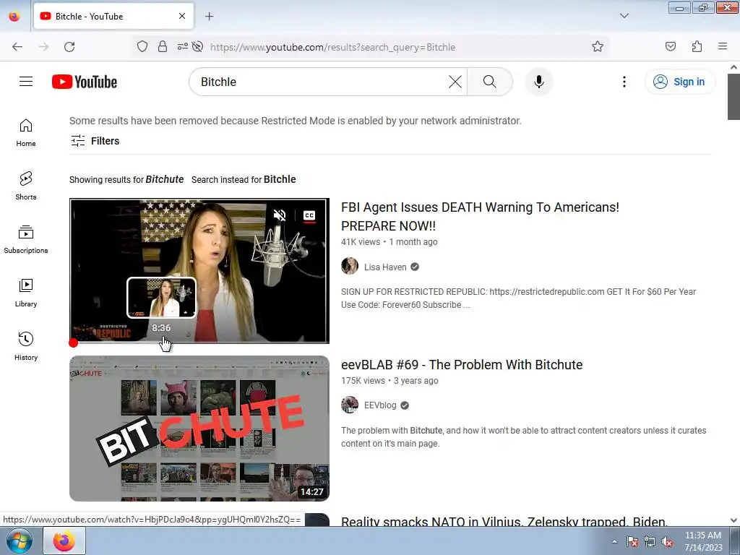Click the muted volume tray icon
The width and height of the screenshot is (740, 555).
point(667,542)
